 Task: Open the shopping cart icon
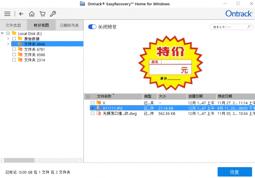click(x=42, y=14)
